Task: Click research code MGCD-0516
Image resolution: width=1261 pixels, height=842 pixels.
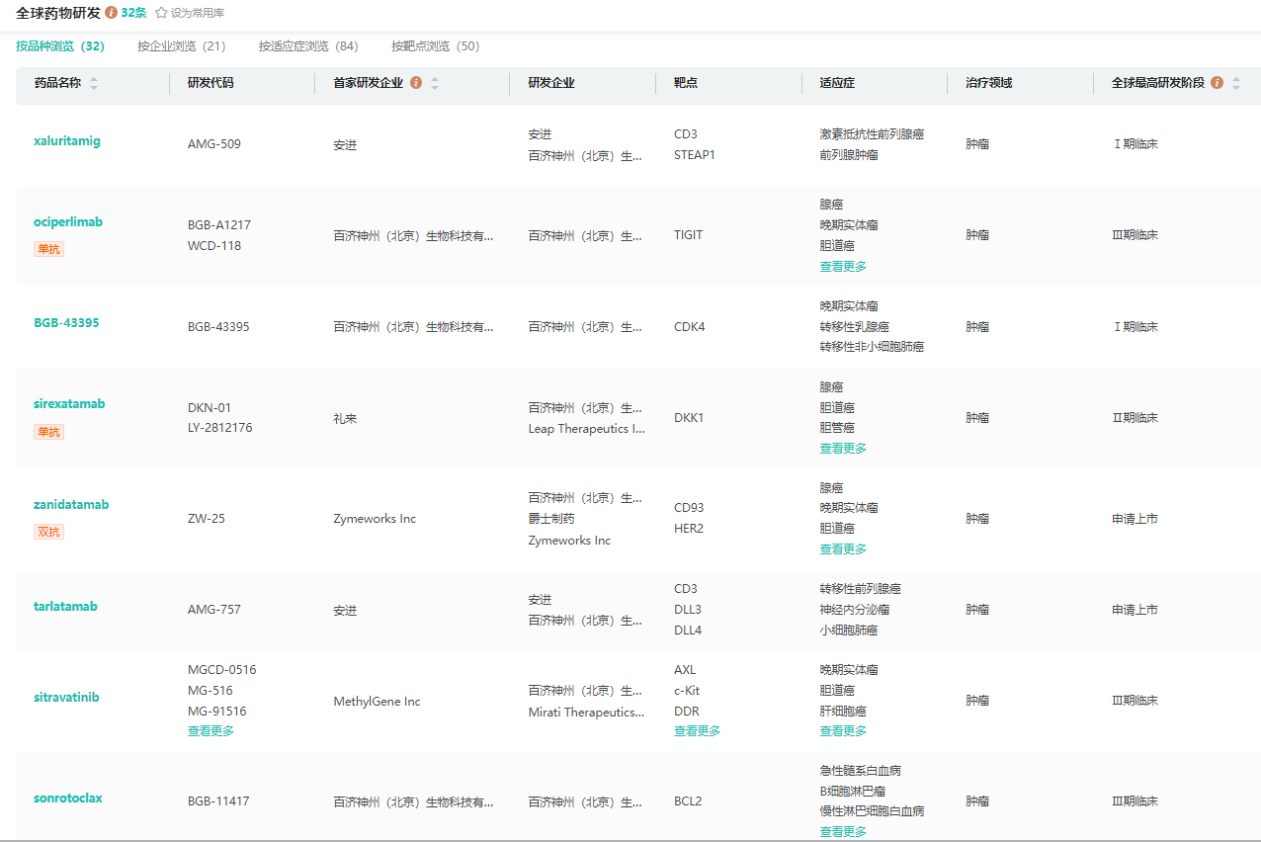Action: tap(222, 670)
